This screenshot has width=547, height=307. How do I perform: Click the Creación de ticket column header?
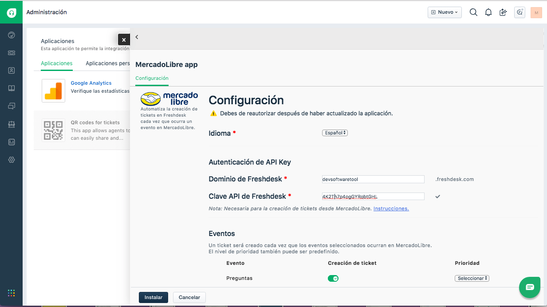tap(352, 263)
